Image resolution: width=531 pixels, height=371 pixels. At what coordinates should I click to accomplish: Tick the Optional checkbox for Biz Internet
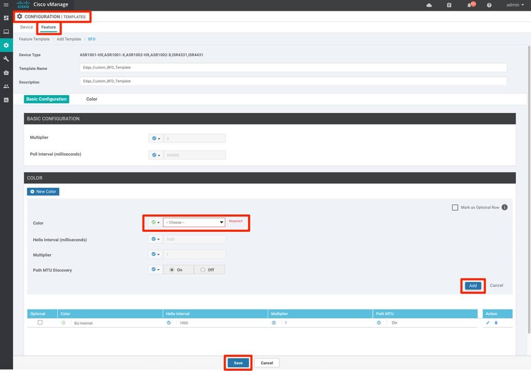pyautogui.click(x=40, y=323)
